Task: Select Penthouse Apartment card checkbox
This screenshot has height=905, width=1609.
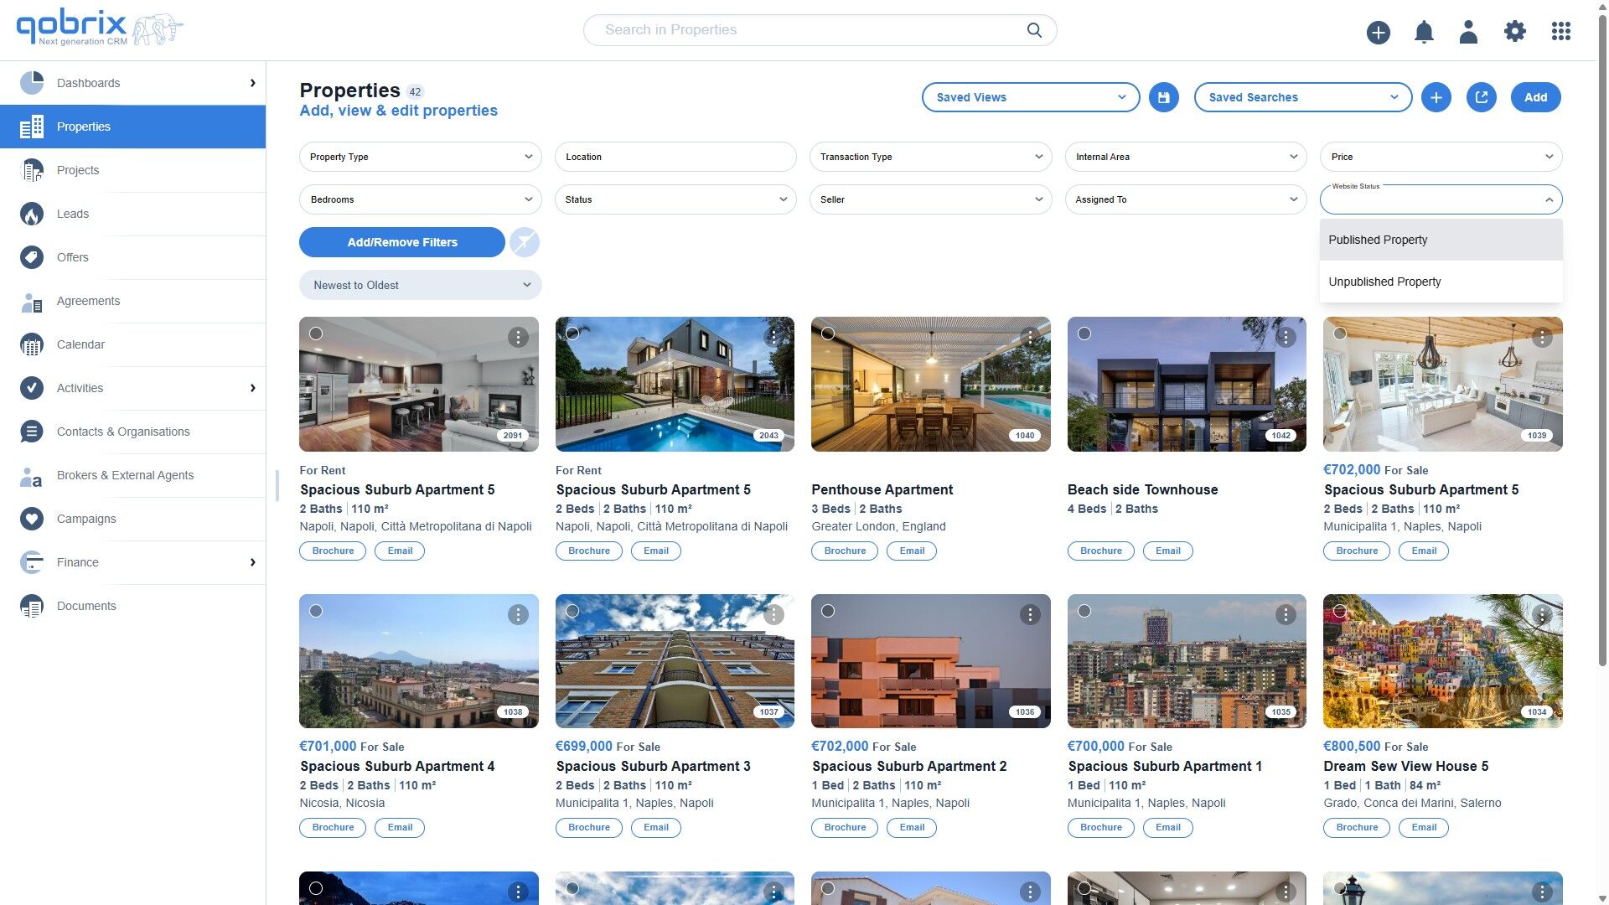Action: pos(828,334)
